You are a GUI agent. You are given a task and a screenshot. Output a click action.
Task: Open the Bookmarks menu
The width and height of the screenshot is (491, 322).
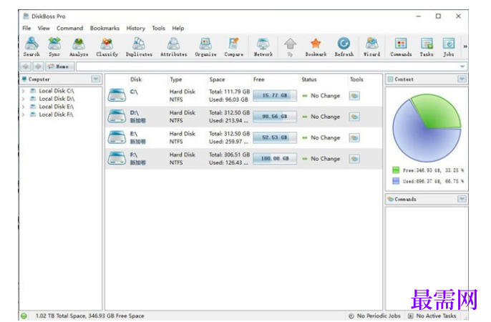[x=104, y=28]
